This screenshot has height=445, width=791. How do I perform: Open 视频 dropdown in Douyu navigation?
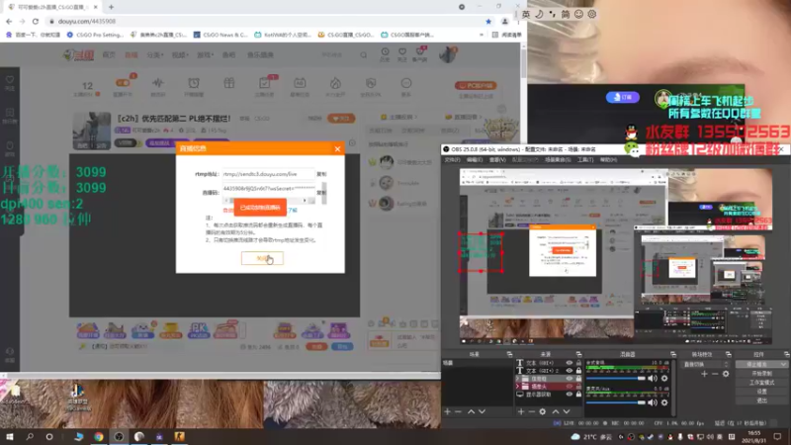(180, 54)
